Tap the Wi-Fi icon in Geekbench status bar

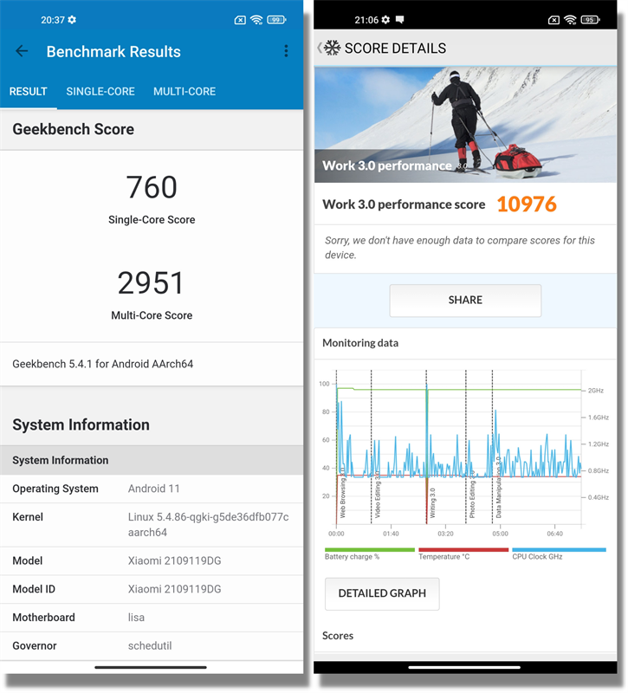click(256, 20)
